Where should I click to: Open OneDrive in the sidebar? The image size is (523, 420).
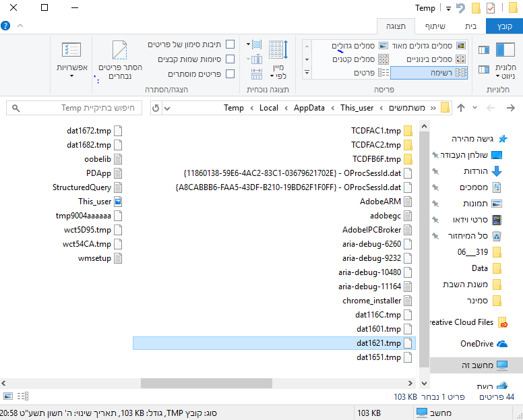(x=484, y=344)
